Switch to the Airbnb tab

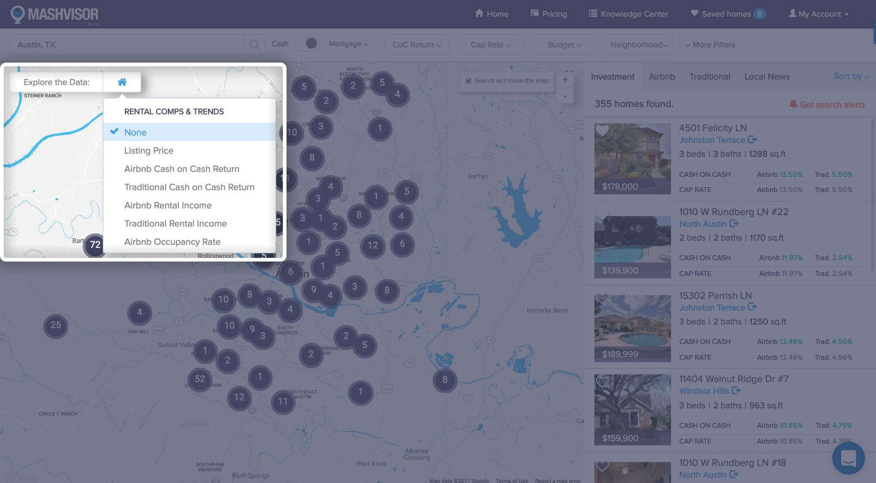click(662, 77)
